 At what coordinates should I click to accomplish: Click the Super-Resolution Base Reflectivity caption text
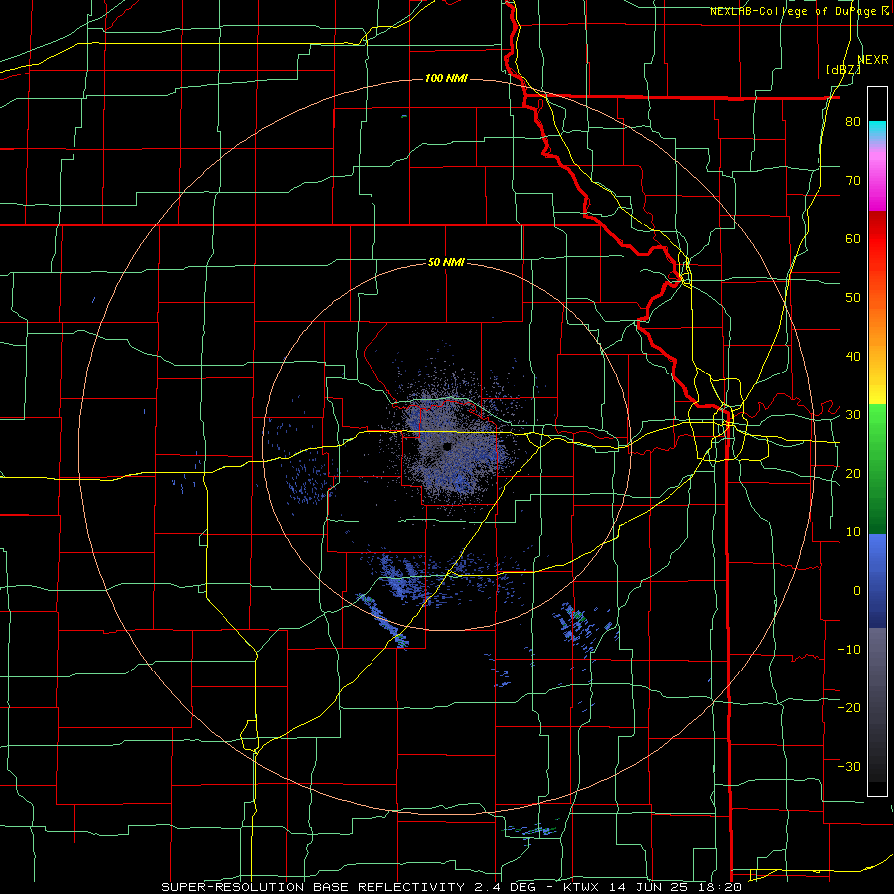[451, 887]
